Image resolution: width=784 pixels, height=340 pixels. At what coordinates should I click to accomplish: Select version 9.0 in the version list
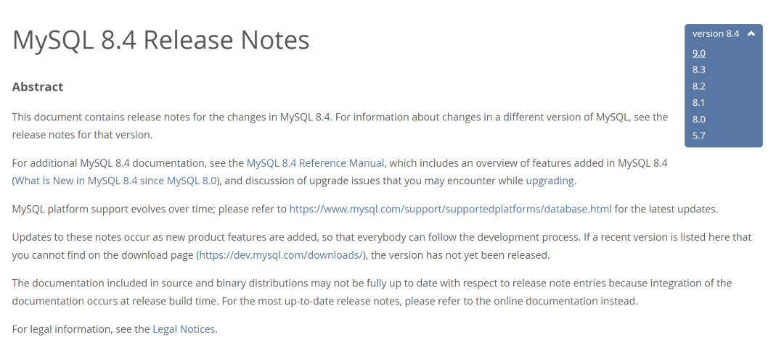(x=698, y=54)
